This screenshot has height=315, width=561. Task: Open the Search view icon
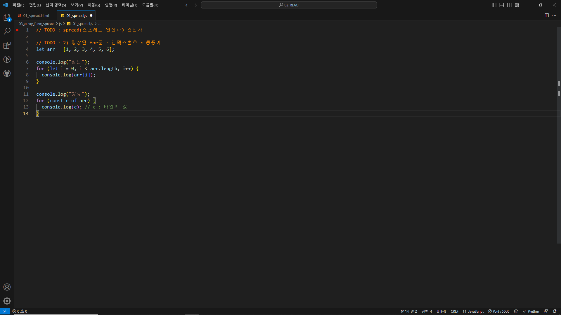(7, 31)
